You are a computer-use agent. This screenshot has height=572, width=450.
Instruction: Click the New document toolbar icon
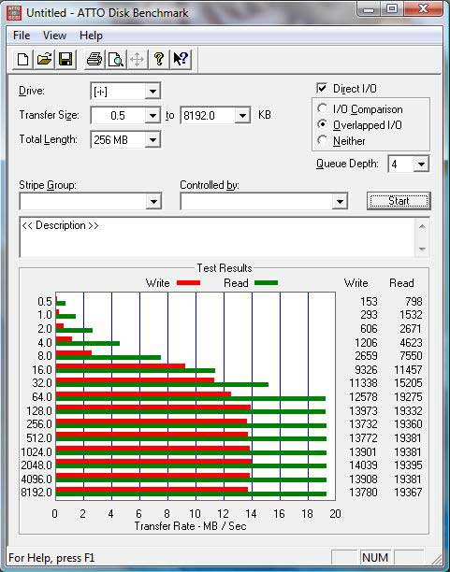(23, 59)
